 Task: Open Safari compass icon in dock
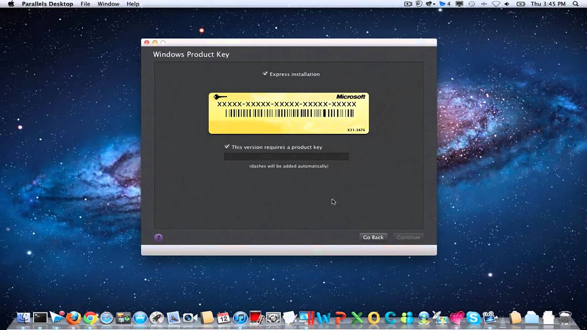107,317
